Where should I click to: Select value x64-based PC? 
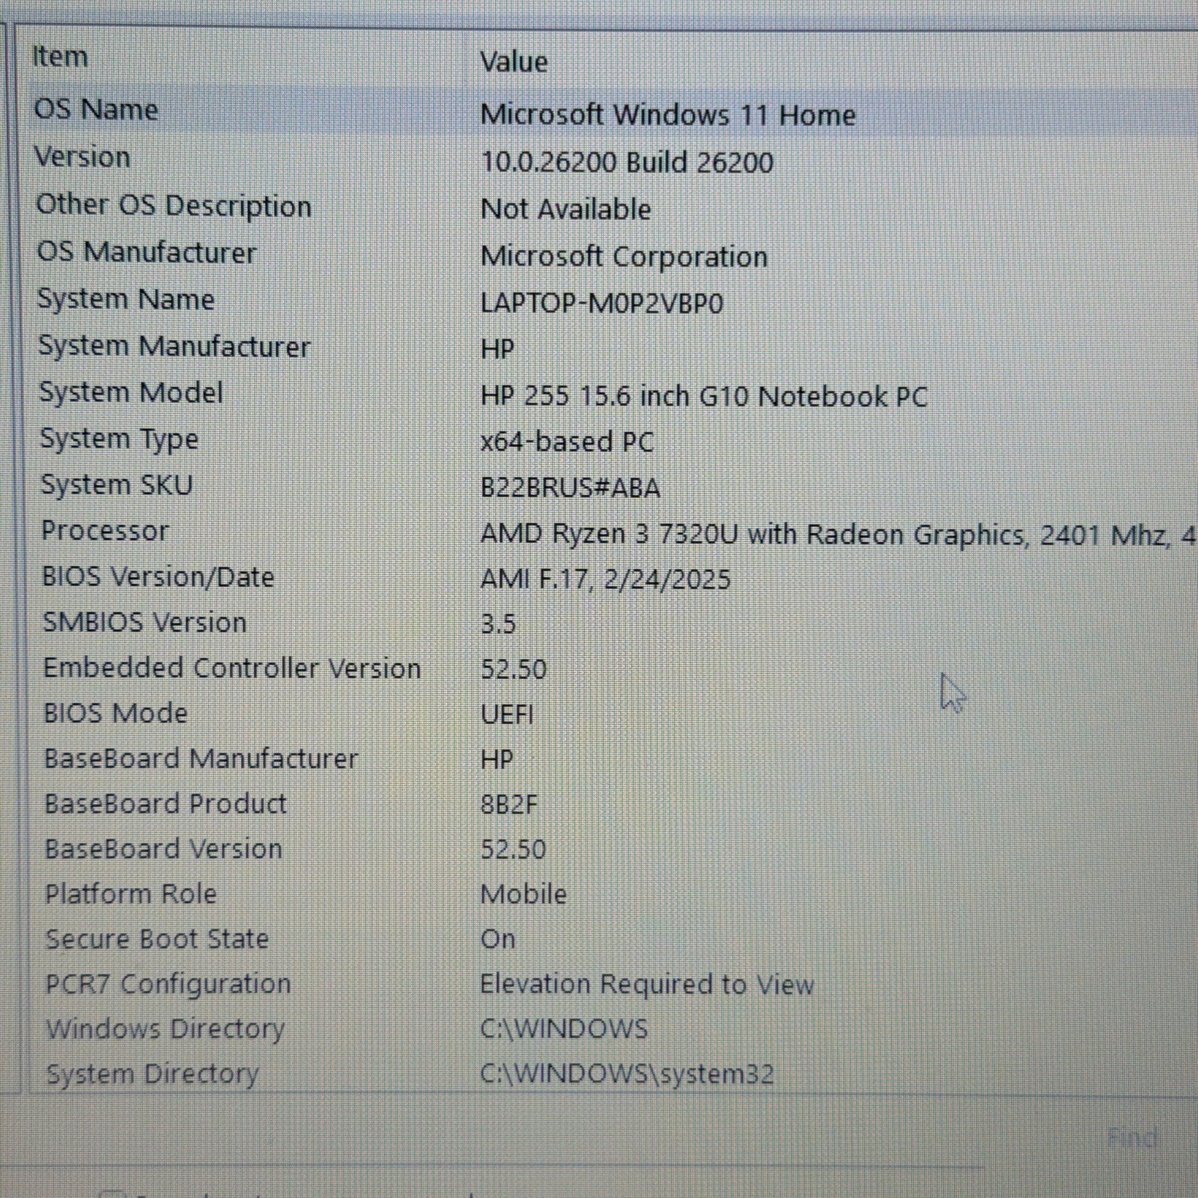[567, 441]
